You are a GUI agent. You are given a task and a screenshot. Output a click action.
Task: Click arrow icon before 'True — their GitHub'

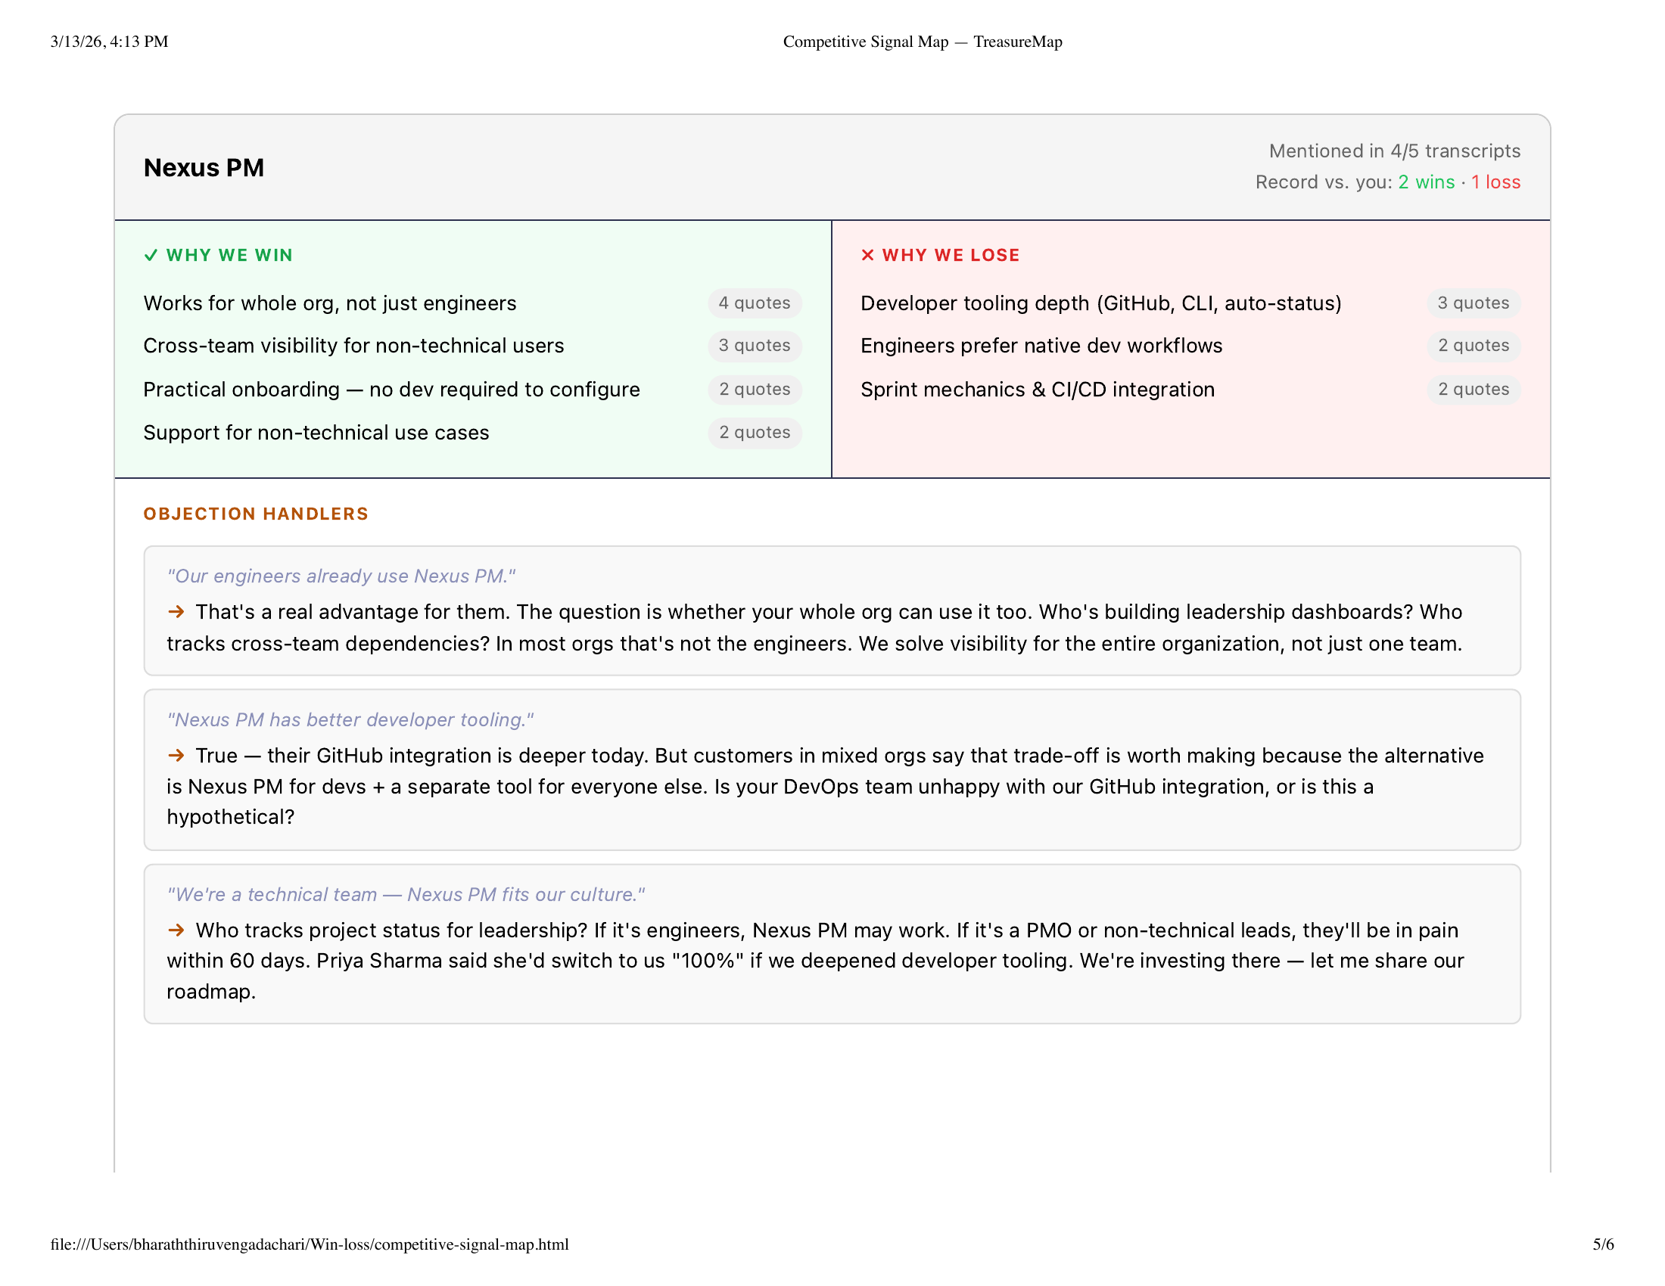[176, 756]
